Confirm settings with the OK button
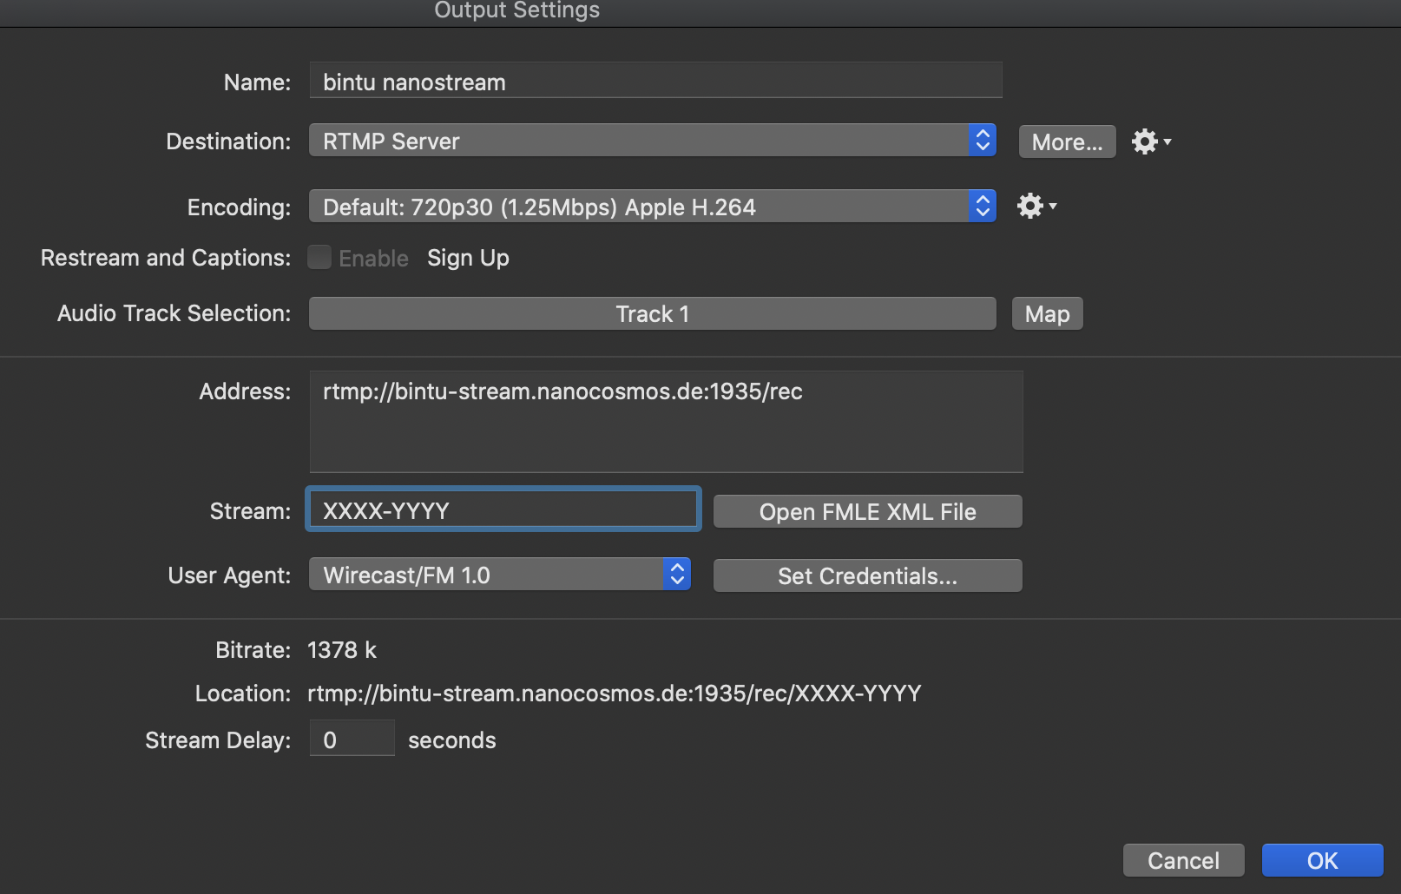This screenshot has width=1401, height=894. [1322, 860]
